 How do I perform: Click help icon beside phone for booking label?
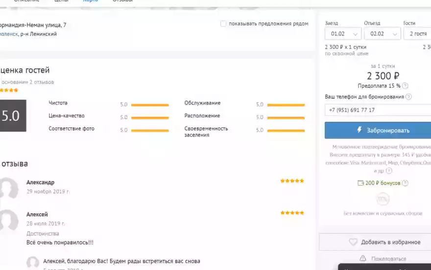[408, 97]
